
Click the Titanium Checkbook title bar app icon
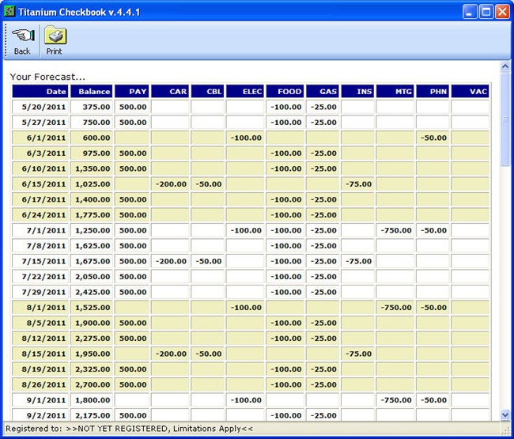(9, 12)
